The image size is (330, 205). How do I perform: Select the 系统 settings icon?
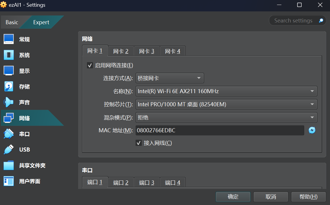click(x=24, y=55)
